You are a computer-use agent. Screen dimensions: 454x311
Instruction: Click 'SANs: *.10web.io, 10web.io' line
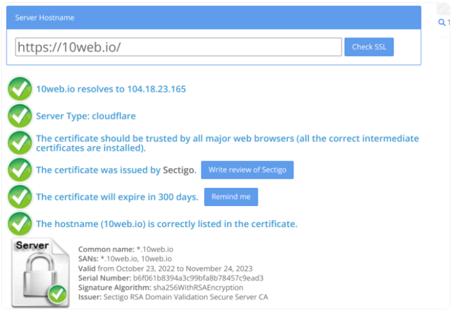125,259
